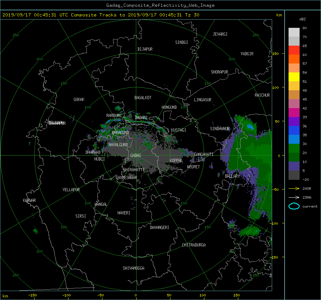Click the cyan current ellipse legend icon
Viewport: 321px width, 300px height.
tap(294, 206)
